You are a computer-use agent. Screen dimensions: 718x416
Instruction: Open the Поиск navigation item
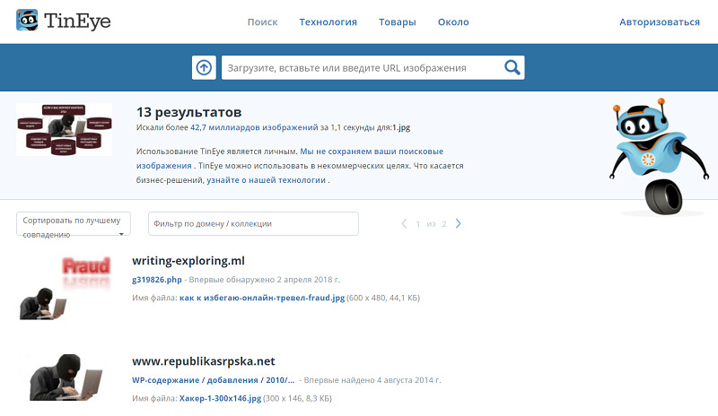pyautogui.click(x=262, y=22)
